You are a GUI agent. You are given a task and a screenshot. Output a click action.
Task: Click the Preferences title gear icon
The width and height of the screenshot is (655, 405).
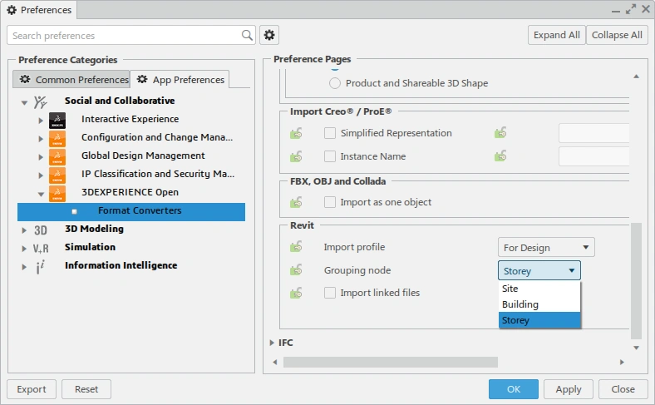pyautogui.click(x=12, y=10)
